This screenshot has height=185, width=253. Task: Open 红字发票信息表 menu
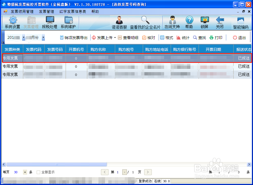point(73,11)
